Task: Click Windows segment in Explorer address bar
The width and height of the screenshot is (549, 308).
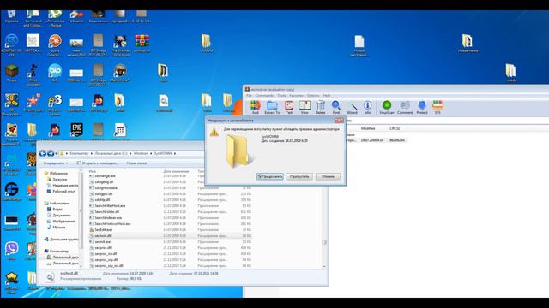Action: (141, 153)
